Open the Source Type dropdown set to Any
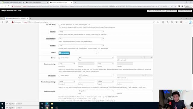 [x=96, y=57]
